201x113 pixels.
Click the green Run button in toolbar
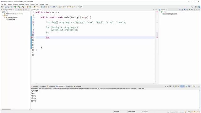point(15,7)
